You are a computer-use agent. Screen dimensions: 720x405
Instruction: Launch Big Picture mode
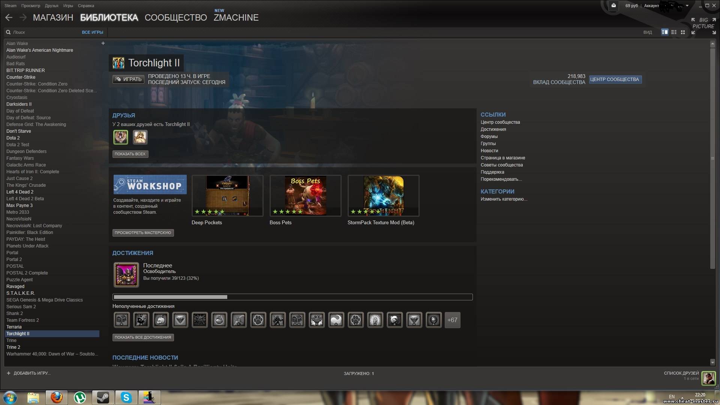pyautogui.click(x=703, y=23)
